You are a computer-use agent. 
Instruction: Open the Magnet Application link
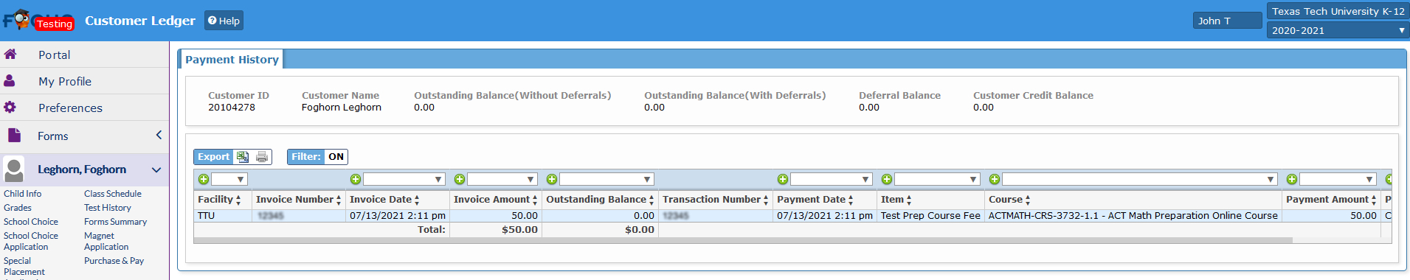point(106,241)
